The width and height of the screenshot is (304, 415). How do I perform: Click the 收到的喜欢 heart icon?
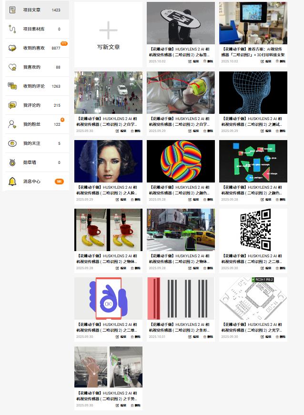[x=12, y=48]
